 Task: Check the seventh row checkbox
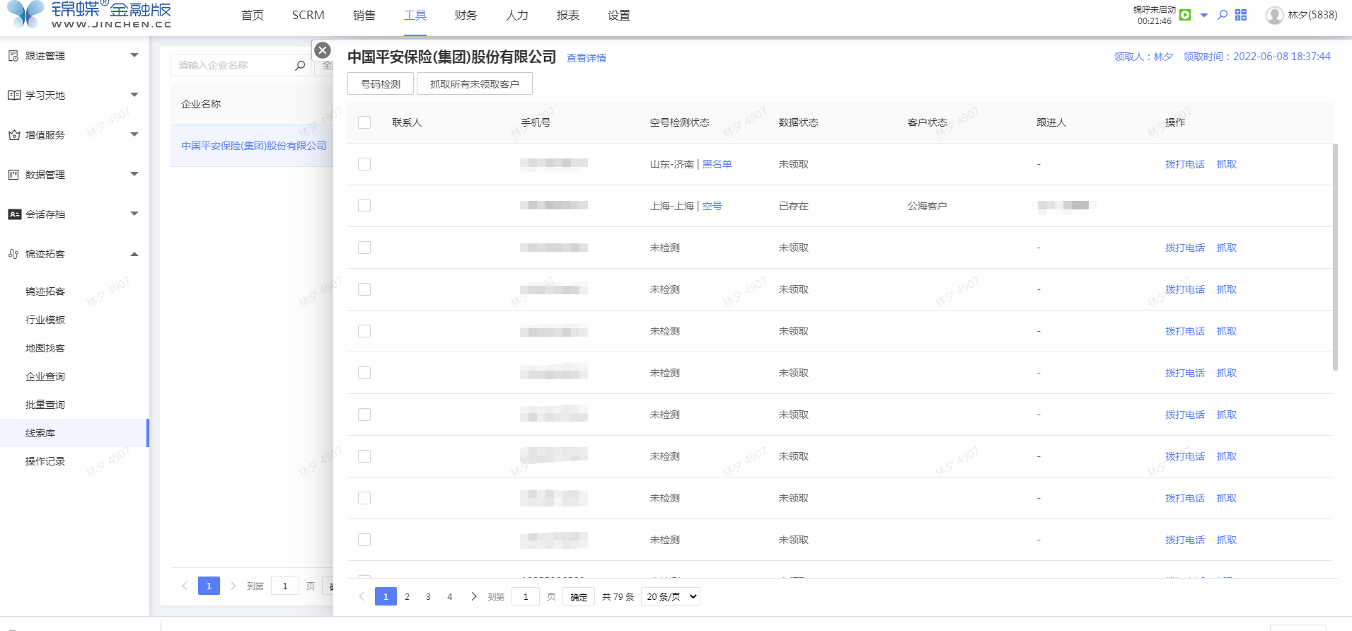(x=364, y=415)
